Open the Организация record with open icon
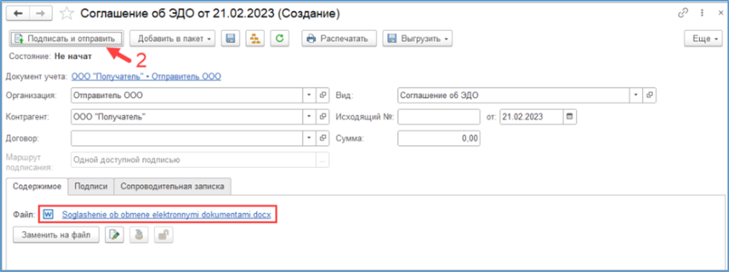 tap(322, 96)
